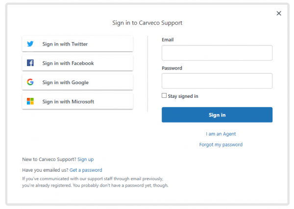Click the Microsoft four-square logo icon
The image size is (294, 209).
(30, 101)
